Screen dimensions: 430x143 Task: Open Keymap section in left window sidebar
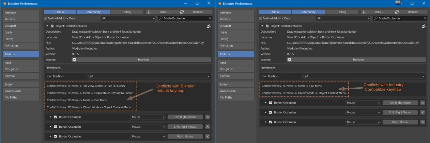click(x=21, y=75)
